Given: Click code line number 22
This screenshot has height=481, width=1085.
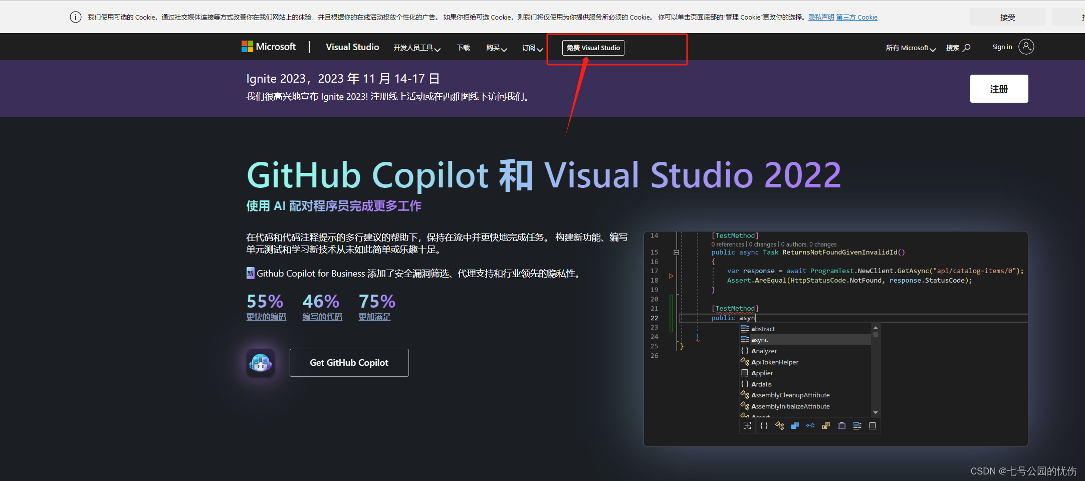Looking at the screenshot, I should point(654,318).
